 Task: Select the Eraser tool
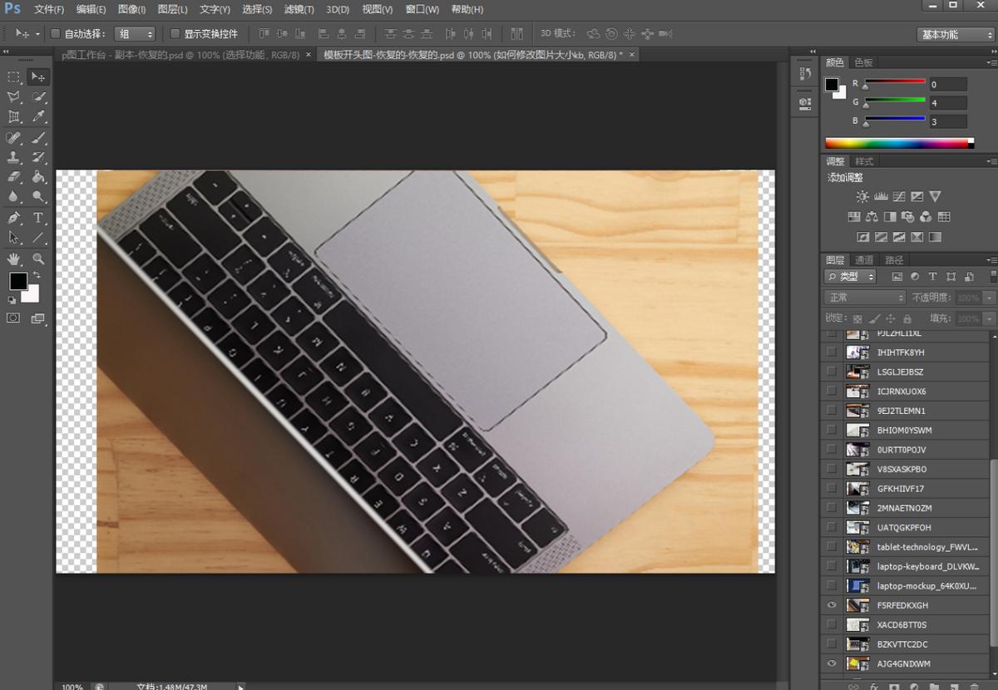coord(13,176)
